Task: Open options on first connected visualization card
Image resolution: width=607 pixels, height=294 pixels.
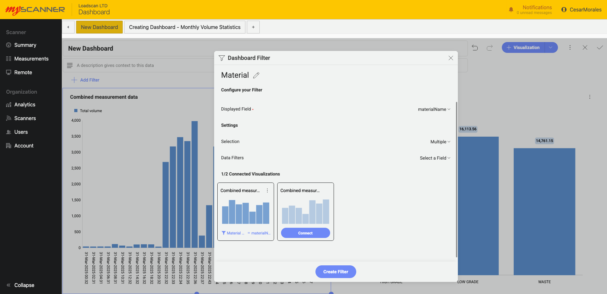Action: [267, 190]
